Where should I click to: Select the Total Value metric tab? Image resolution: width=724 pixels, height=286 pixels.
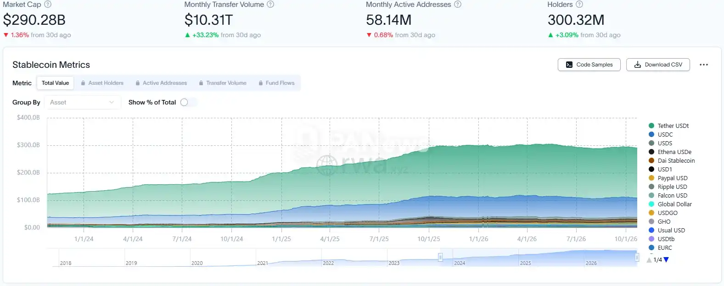(x=55, y=83)
